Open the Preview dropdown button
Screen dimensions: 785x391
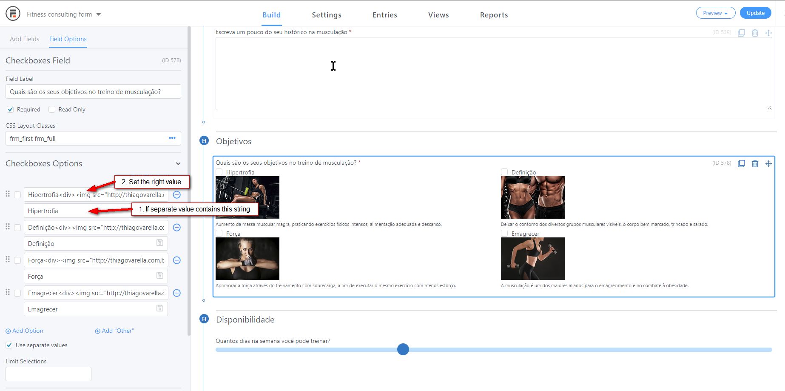coord(716,13)
